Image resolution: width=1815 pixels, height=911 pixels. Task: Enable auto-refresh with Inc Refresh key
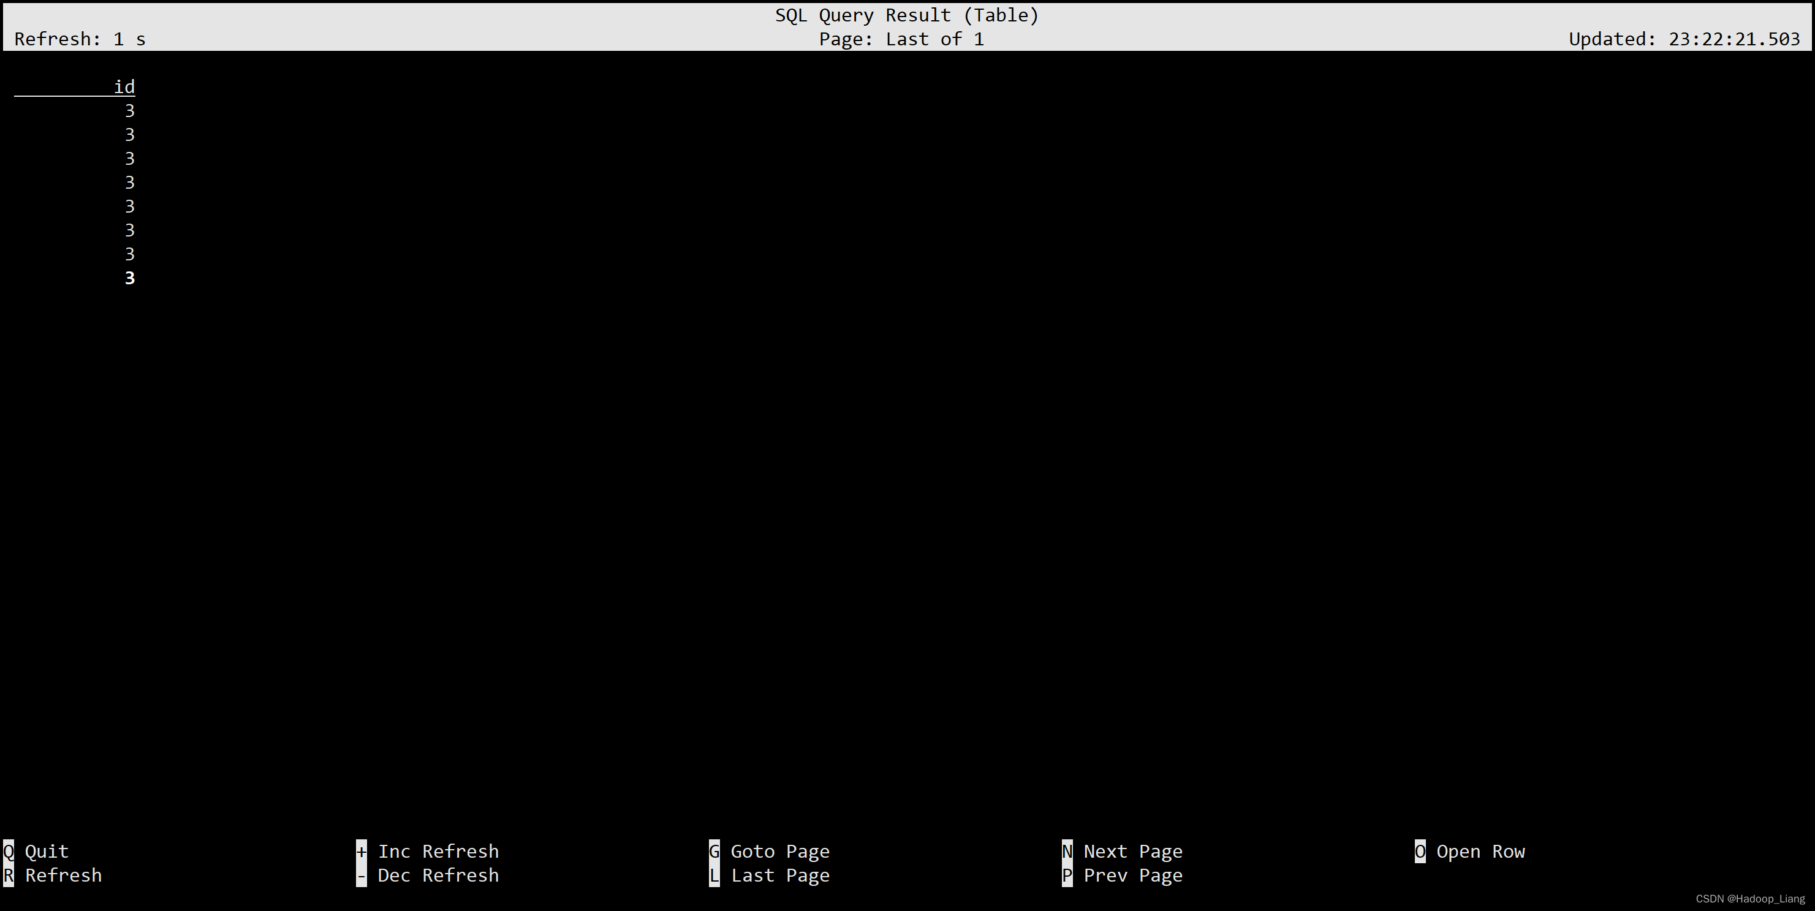pos(362,850)
